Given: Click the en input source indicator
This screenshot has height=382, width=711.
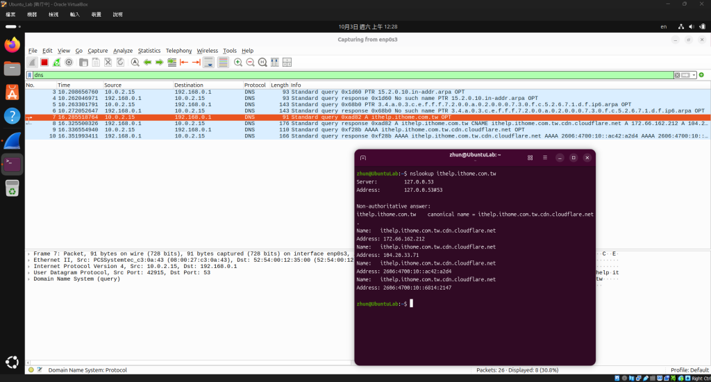Looking at the screenshot, I should tap(663, 27).
